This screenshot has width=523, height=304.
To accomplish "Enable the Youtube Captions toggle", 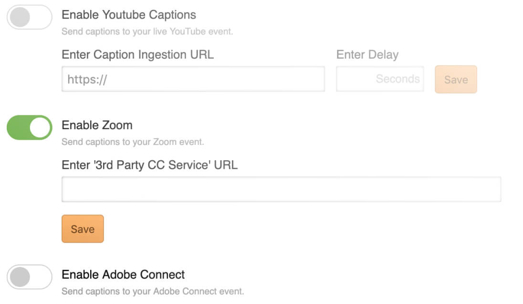I will coord(29,17).
